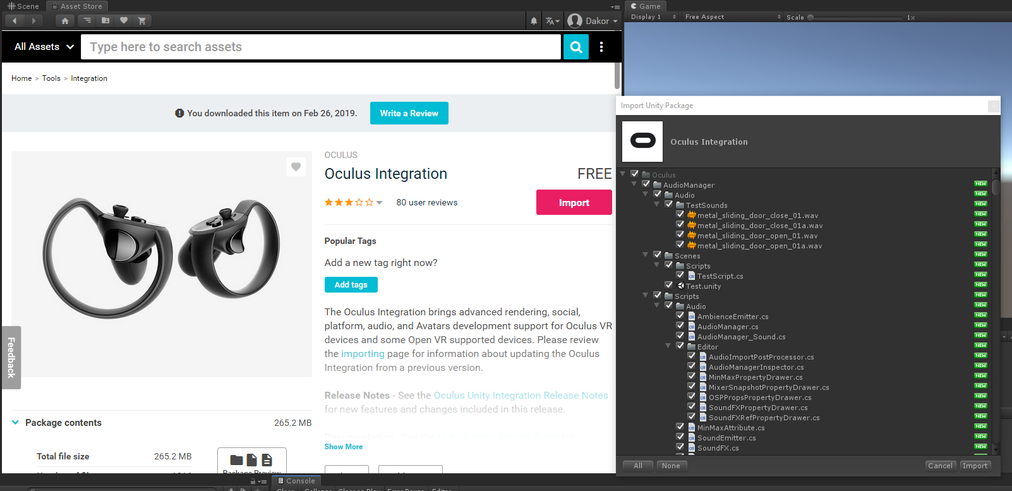Switch to the Asset Store tab
The image size is (1012, 491).
(76, 6)
